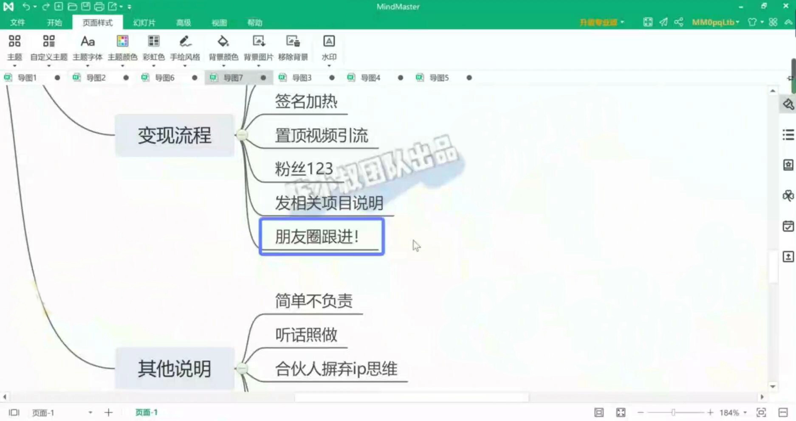
Task: Undo the last action
Action: click(x=25, y=7)
